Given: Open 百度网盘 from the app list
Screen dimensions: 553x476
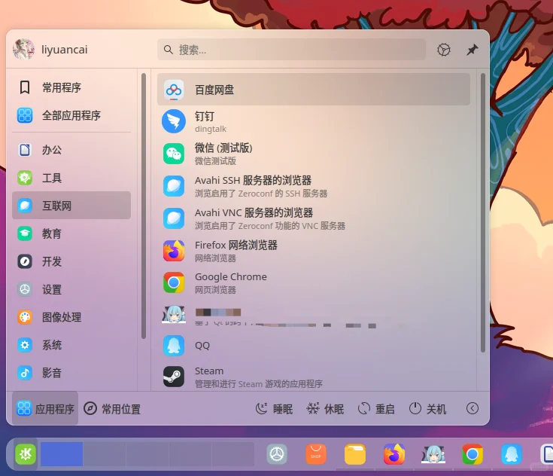Looking at the screenshot, I should point(314,90).
